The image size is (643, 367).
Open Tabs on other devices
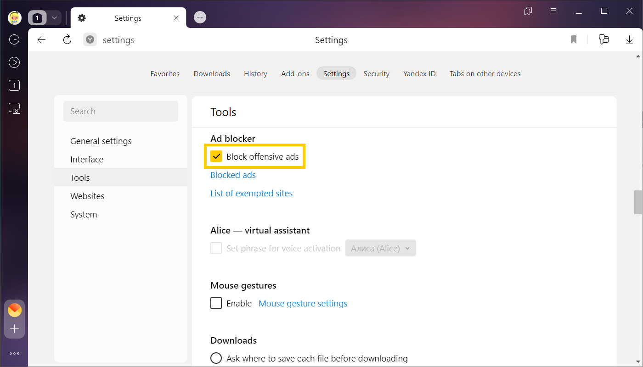[x=485, y=73]
